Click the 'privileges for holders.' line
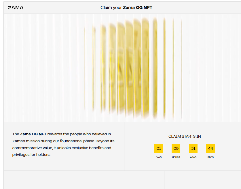241x189 pixels. pyautogui.click(x=31, y=154)
